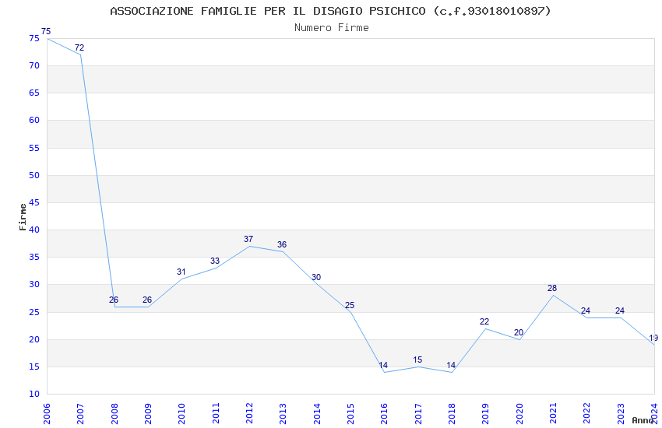
Task: Click the Numero Firme subtitle
Action: 332,28
